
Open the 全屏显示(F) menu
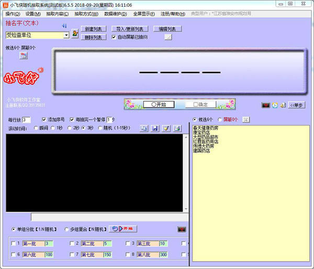[144, 14]
